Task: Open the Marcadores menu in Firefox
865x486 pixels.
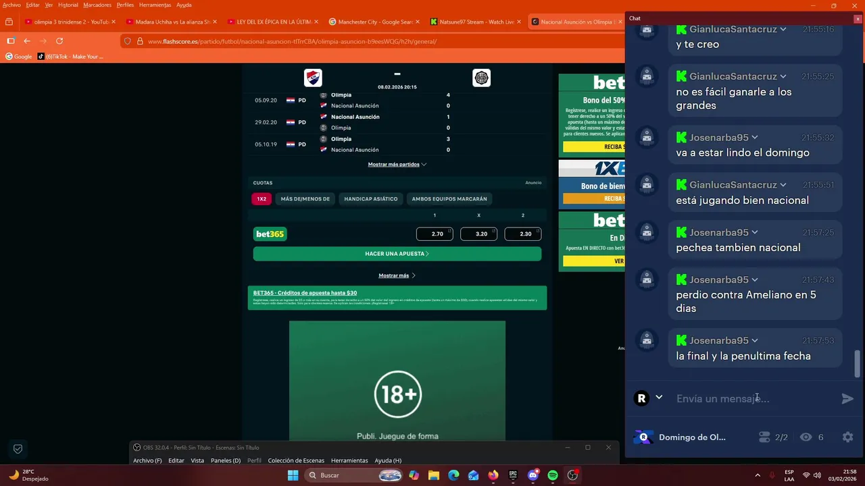Action: click(97, 5)
